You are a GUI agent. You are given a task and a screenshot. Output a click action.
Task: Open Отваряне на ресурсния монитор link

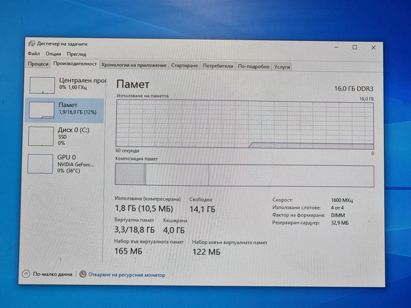pos(126,275)
